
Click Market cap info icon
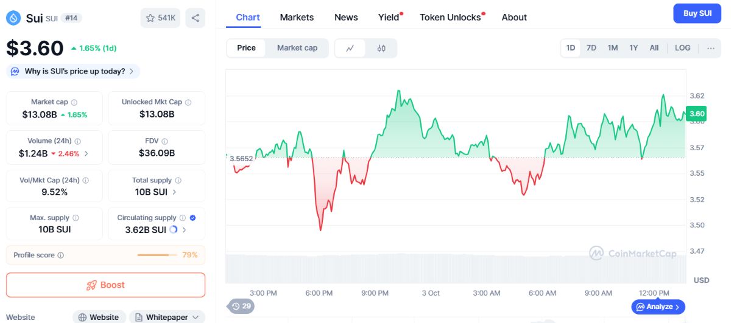click(74, 102)
